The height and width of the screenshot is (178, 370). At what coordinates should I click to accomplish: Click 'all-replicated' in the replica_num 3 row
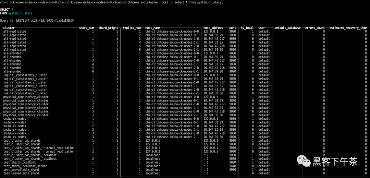pyautogui.click(x=15, y=39)
